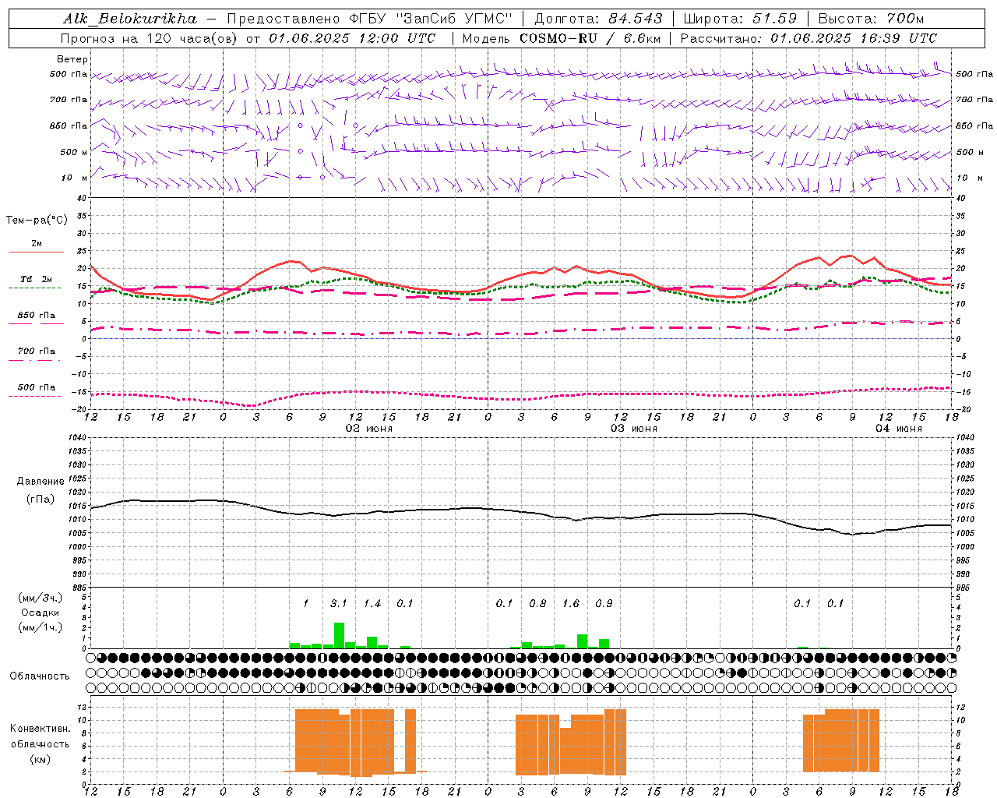Select the 'Предоставлено ФГБУ "ЗапСиб УГМС"' text
This screenshot has height=798, width=997.
(370, 19)
